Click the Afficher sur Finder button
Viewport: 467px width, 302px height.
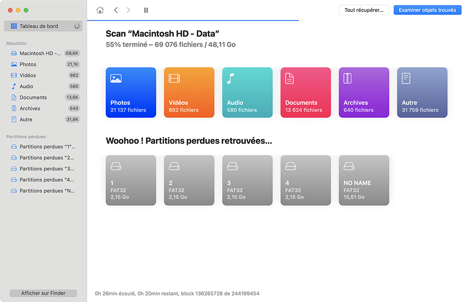(x=43, y=293)
